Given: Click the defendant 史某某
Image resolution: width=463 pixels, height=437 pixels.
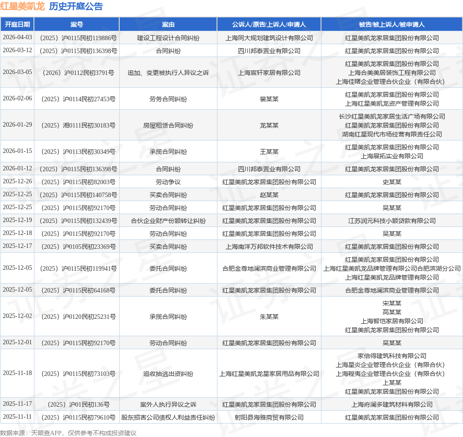Looking at the screenshot, I should pyautogui.click(x=392, y=182).
